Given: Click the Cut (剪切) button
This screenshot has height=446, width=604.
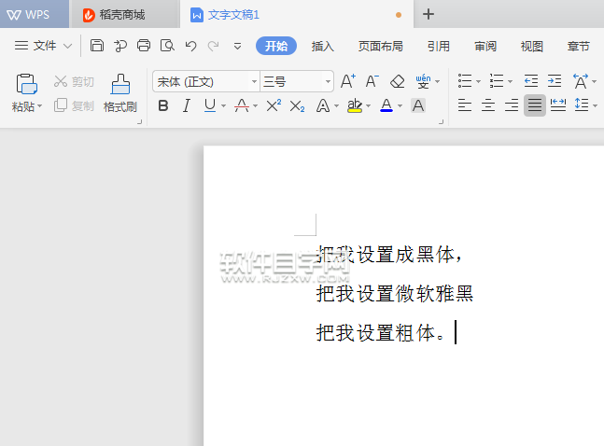Looking at the screenshot, I should 74,82.
